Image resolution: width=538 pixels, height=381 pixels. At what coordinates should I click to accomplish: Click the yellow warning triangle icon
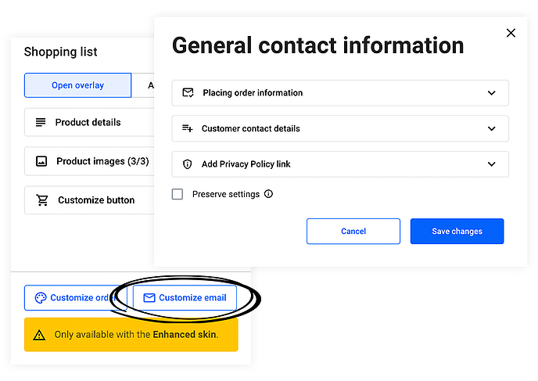[x=40, y=335]
